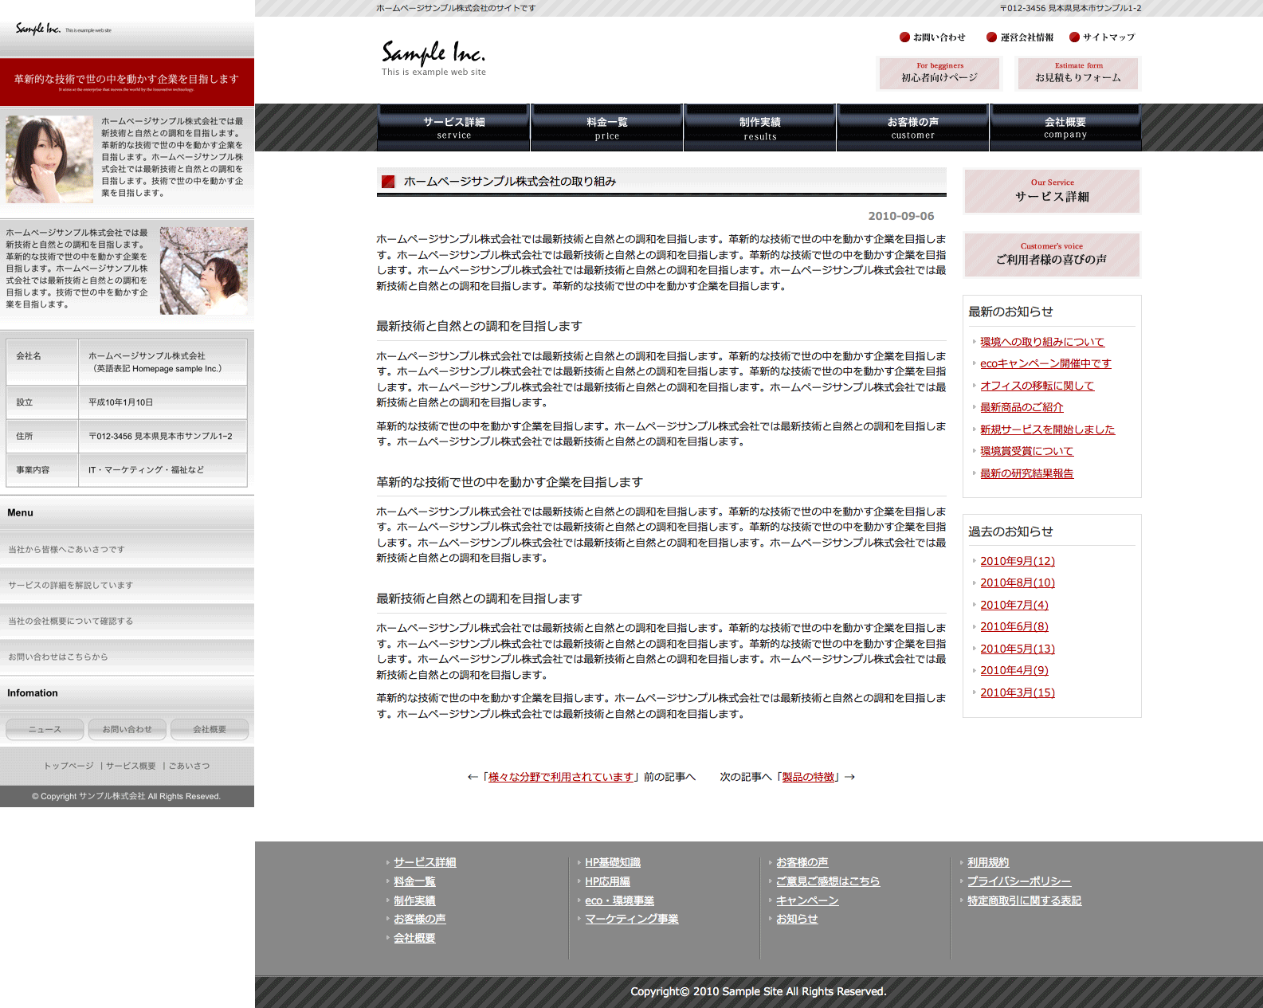Select the 会社概要 company navigation tab
1263x1008 pixels.
pyautogui.click(x=1065, y=127)
